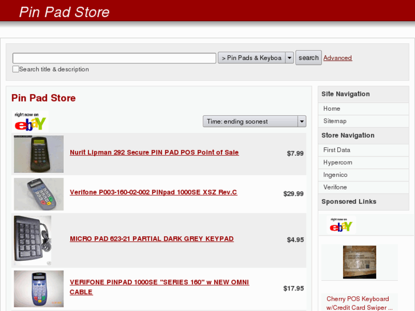Open Verifone P003-160-02-002 PINpad 1000SE listing

[154, 192]
